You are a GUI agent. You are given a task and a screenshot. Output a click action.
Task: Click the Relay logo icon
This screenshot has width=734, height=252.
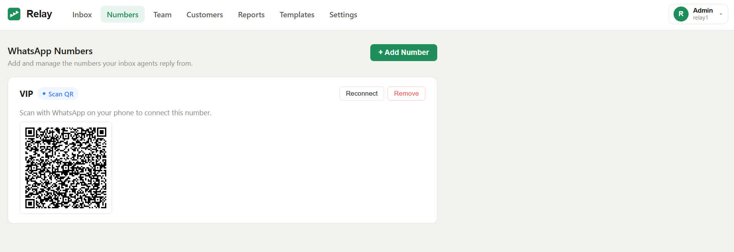14,14
